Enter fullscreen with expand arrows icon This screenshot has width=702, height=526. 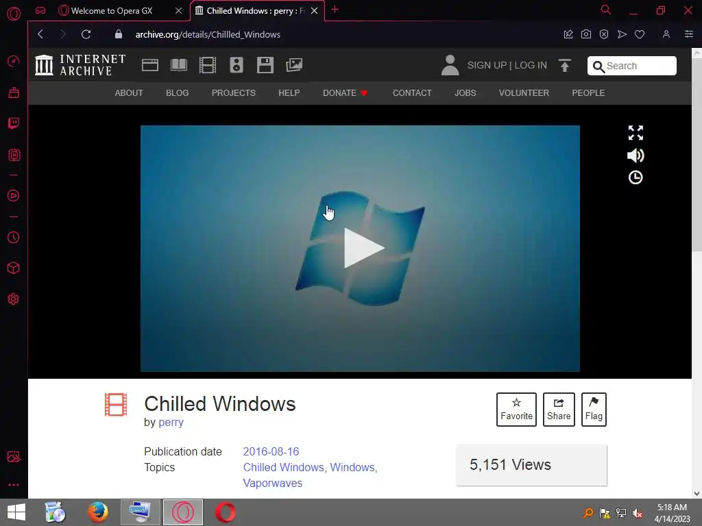click(636, 133)
